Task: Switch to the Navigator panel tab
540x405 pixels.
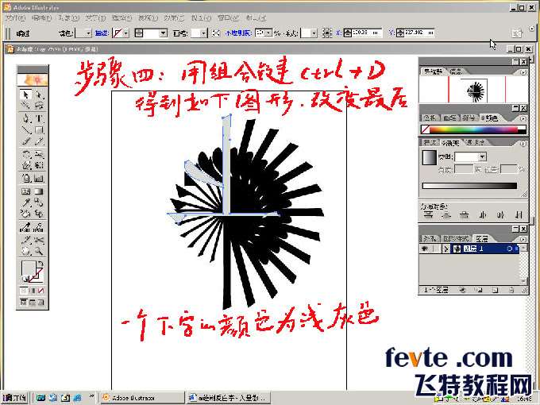Action: 433,71
